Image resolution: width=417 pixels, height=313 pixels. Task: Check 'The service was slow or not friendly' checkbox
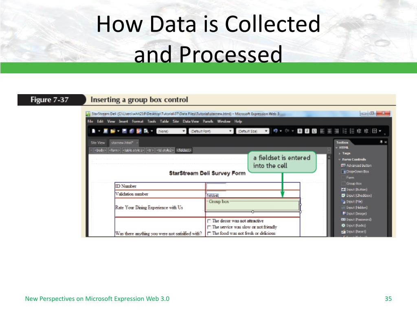click(209, 227)
